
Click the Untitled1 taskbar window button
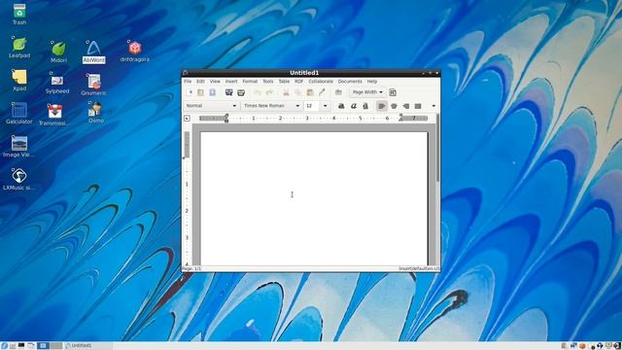tap(87, 346)
